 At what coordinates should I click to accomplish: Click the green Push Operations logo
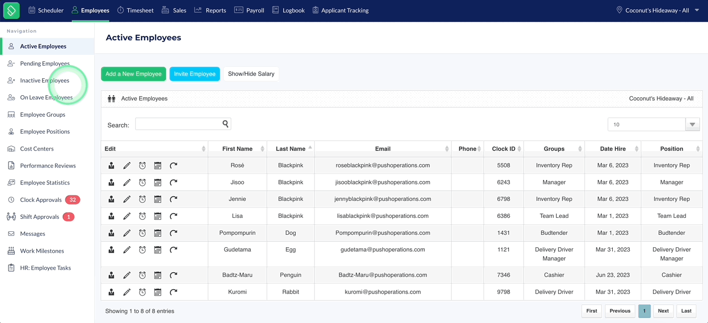point(11,10)
